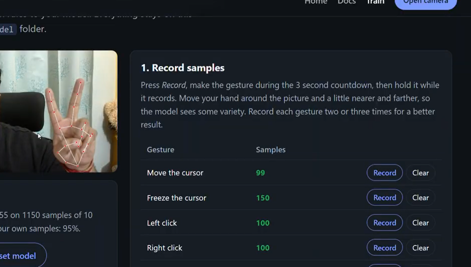This screenshot has height=267, width=471.
Task: Click the Open camera button
Action: (x=425, y=3)
